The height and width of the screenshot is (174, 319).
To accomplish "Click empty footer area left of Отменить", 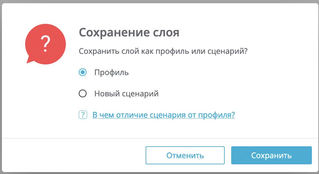I will pos(73,155).
